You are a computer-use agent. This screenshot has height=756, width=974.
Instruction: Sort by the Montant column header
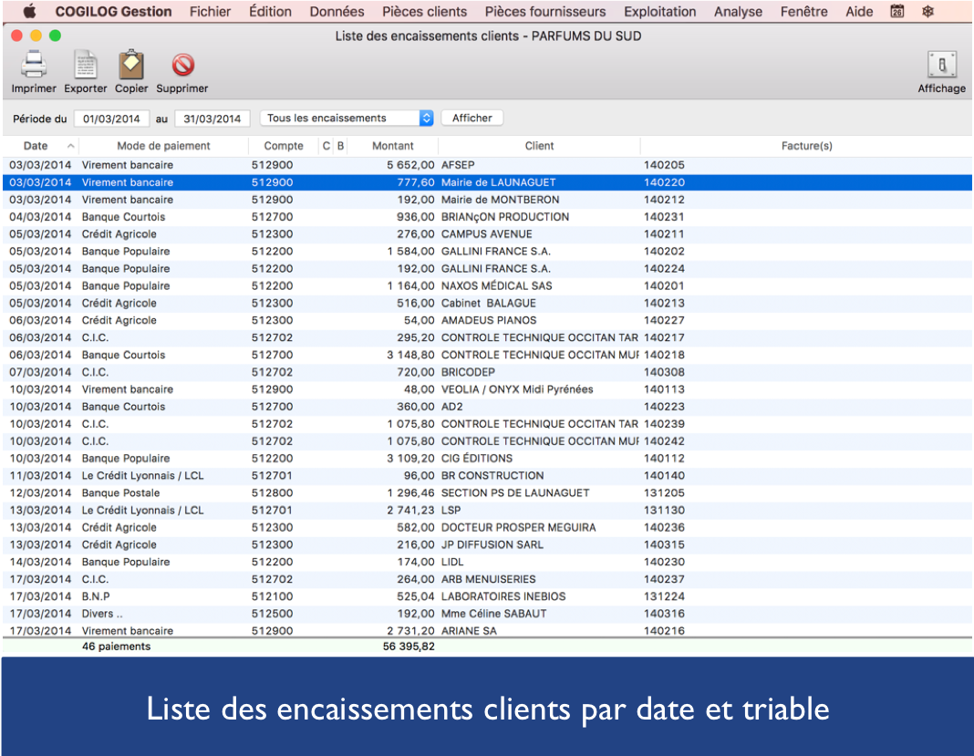(392, 146)
